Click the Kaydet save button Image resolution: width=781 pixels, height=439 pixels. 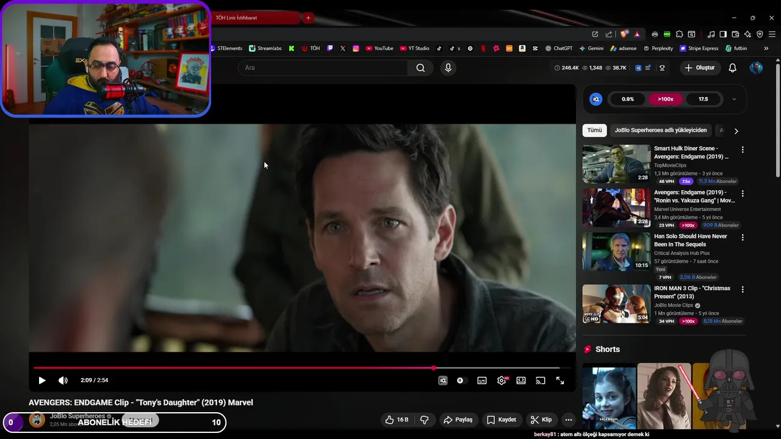[502, 419]
